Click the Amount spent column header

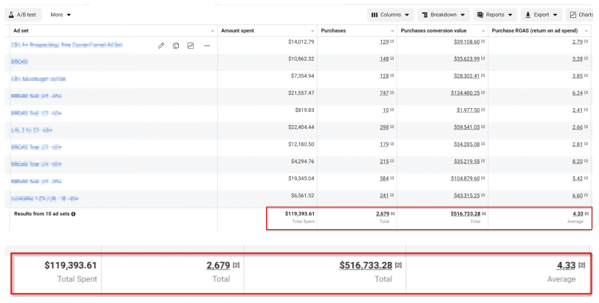(x=238, y=31)
